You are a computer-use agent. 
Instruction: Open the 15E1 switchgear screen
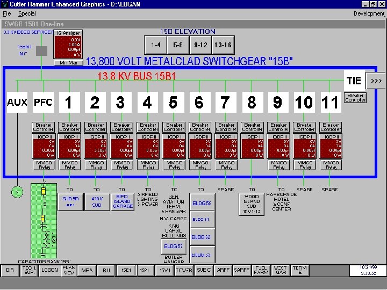point(126,270)
